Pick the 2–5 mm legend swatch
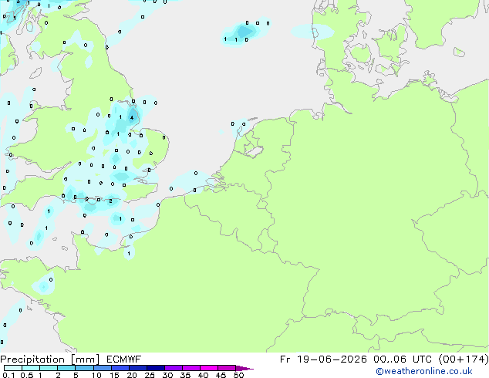This screenshot has height=378, width=489. click(66, 368)
